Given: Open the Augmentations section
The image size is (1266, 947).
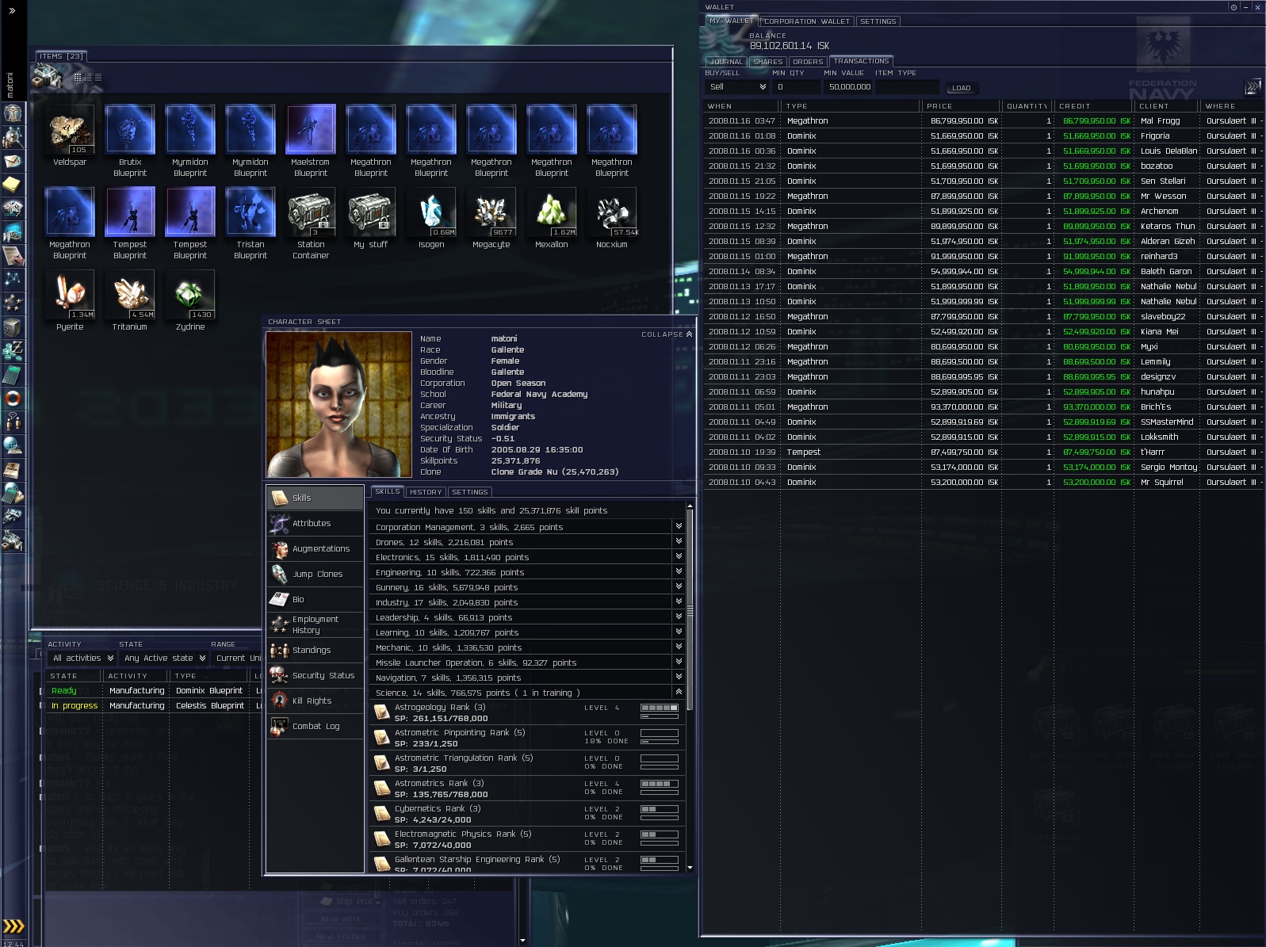Looking at the screenshot, I should [x=315, y=548].
